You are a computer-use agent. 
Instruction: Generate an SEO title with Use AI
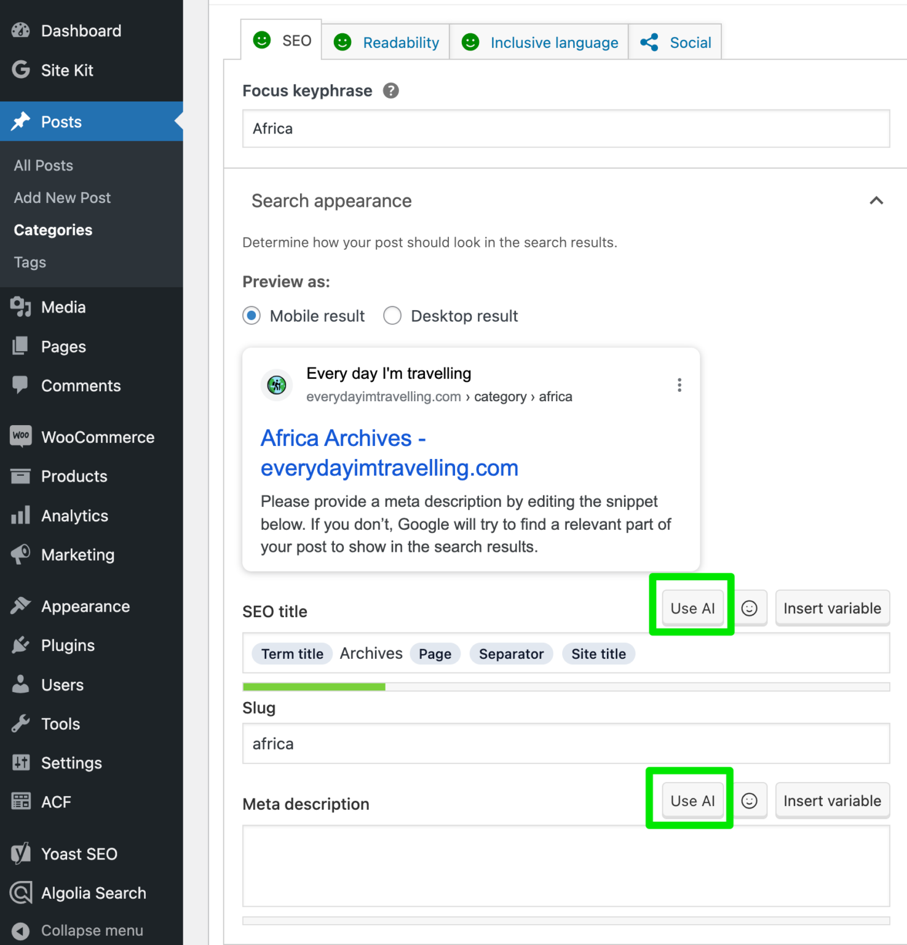[x=692, y=608]
